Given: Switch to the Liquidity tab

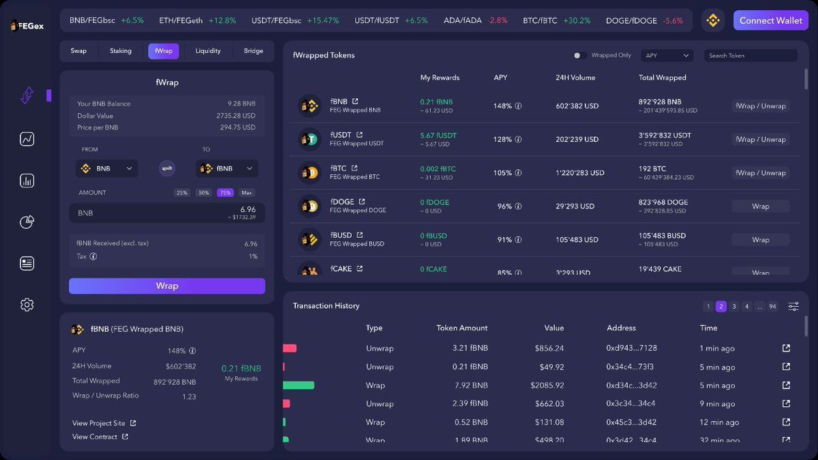Looking at the screenshot, I should [208, 51].
